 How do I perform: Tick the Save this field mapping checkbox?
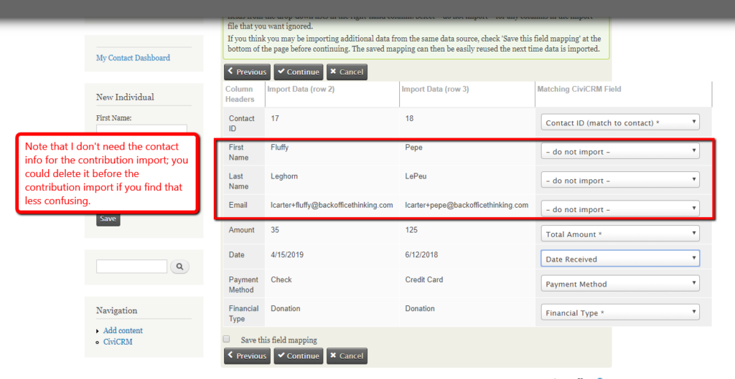pos(226,339)
